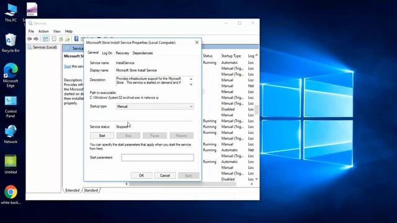Click the InstallService service name text
Screen dimensions: 397x223
(x=125, y=63)
